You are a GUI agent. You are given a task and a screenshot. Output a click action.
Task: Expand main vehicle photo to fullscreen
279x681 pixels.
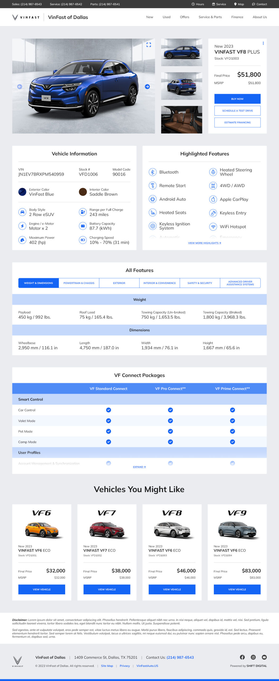coord(149,45)
